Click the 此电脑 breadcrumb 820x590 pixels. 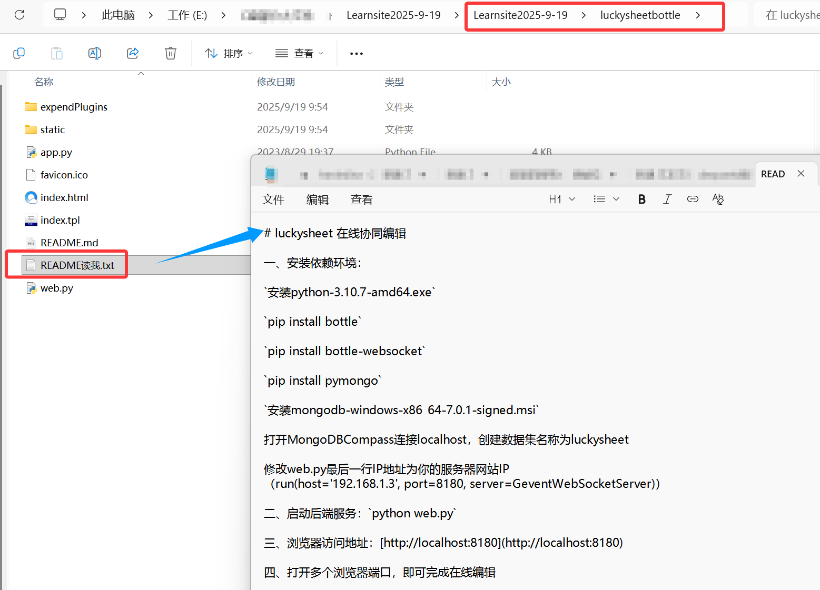[x=118, y=15]
